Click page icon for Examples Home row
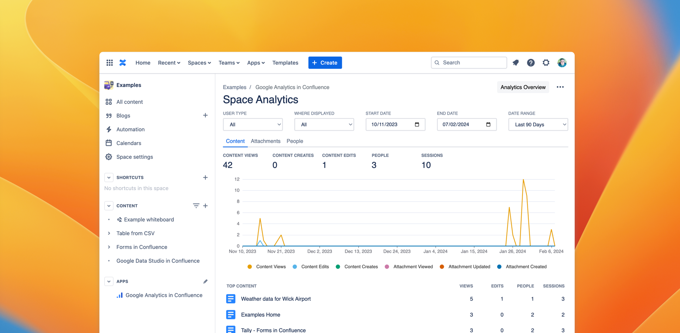Viewport: 680px width, 333px height. point(231,314)
